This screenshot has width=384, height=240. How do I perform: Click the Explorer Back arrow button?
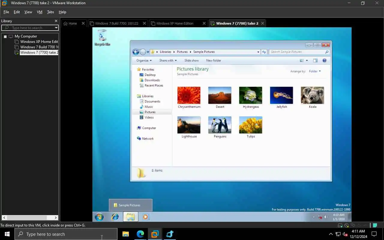(136, 52)
